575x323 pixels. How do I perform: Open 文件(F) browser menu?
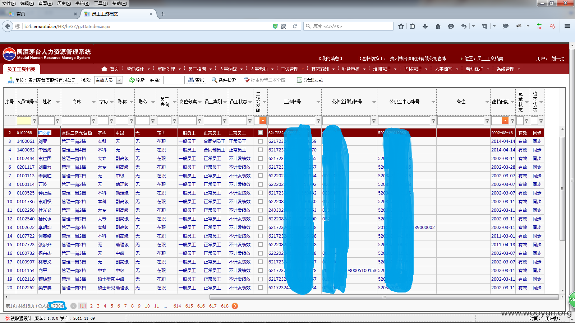click(9, 4)
